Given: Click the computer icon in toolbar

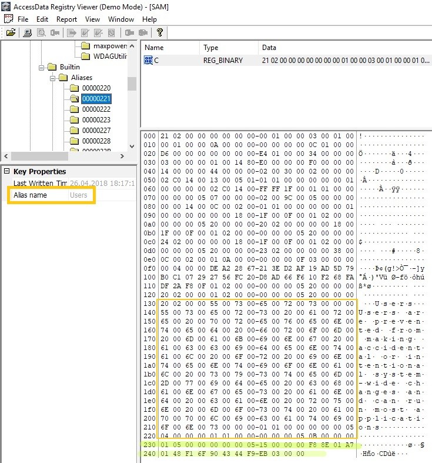Looking at the screenshot, I should pos(28,32).
